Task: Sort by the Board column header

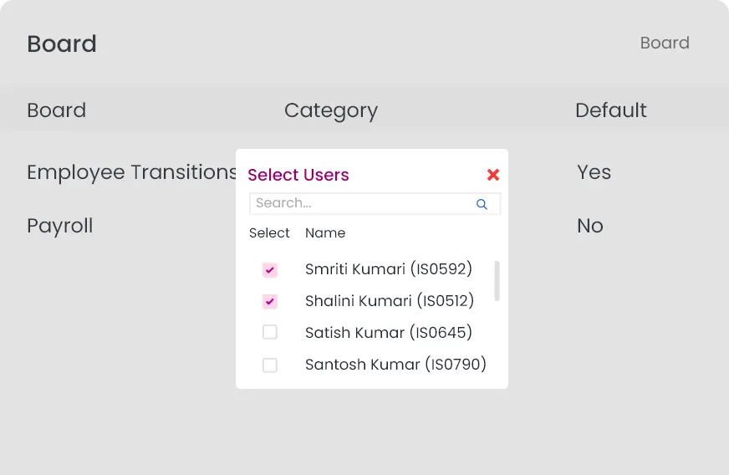Action: 57,110
